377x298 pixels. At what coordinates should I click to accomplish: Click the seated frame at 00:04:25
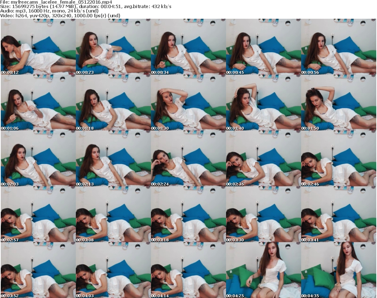[x=263, y=270]
